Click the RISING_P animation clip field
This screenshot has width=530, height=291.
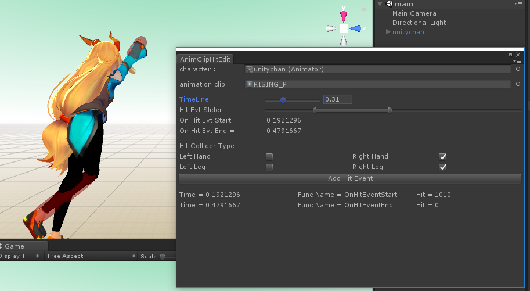coord(377,84)
